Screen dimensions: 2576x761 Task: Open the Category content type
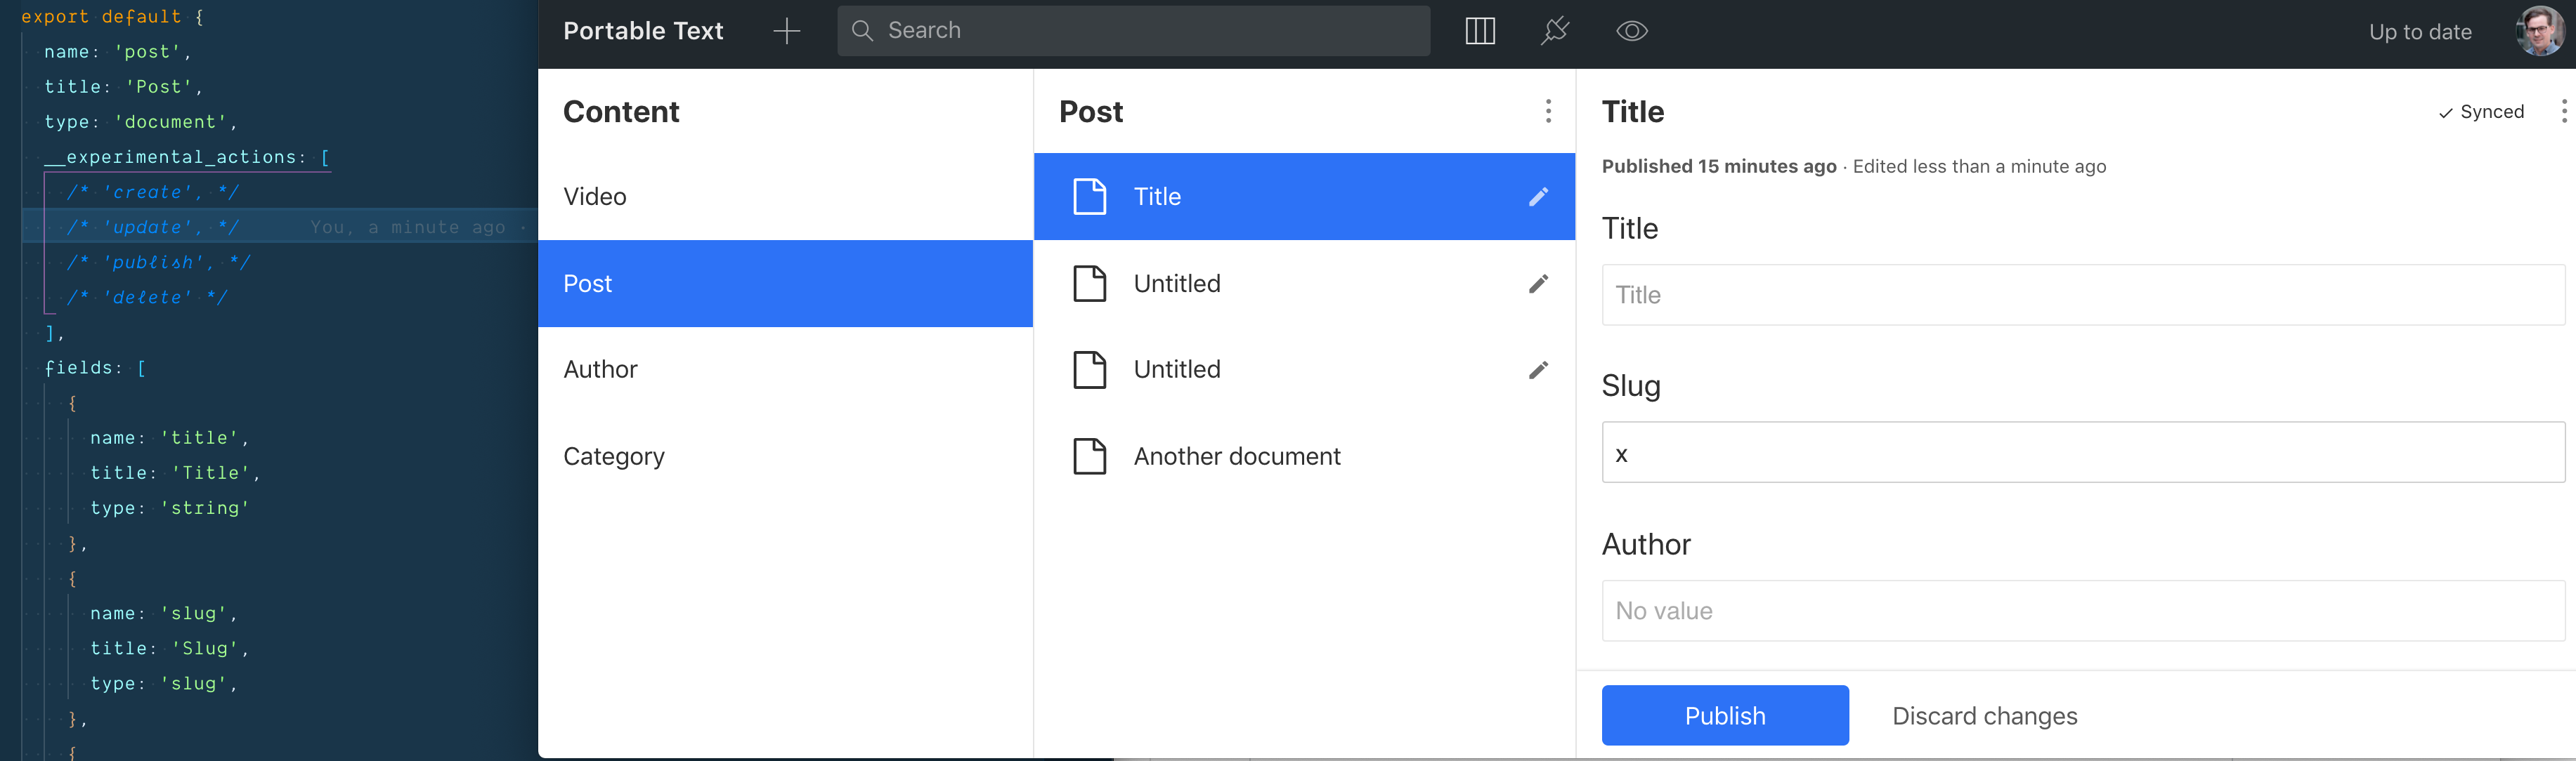click(613, 456)
